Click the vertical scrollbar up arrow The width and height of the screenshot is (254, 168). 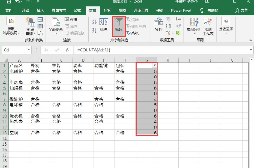click(x=252, y=60)
